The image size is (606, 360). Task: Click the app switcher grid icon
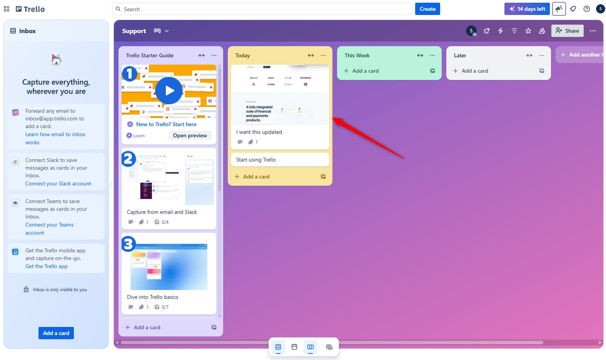[7, 9]
